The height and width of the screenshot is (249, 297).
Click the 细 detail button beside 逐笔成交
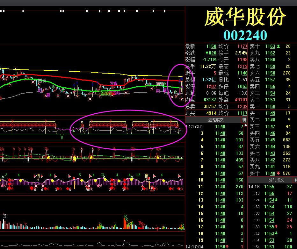click(244, 120)
